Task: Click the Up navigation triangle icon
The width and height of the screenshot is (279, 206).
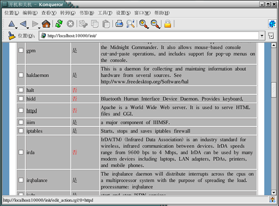Action: [x=12, y=24]
